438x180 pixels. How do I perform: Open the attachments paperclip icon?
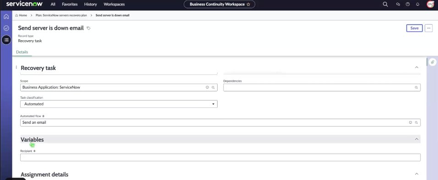pyautogui.click(x=433, y=62)
